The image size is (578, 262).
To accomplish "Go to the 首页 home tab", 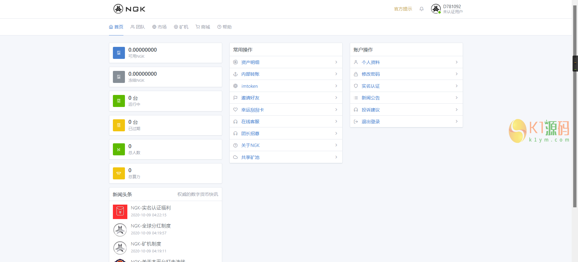I will pos(116,27).
